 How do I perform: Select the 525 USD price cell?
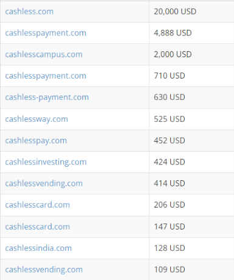point(191,119)
